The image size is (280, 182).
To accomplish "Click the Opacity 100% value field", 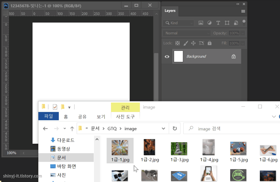I will [234, 33].
